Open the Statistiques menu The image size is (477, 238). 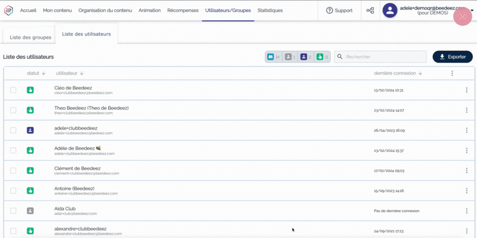pyautogui.click(x=270, y=10)
